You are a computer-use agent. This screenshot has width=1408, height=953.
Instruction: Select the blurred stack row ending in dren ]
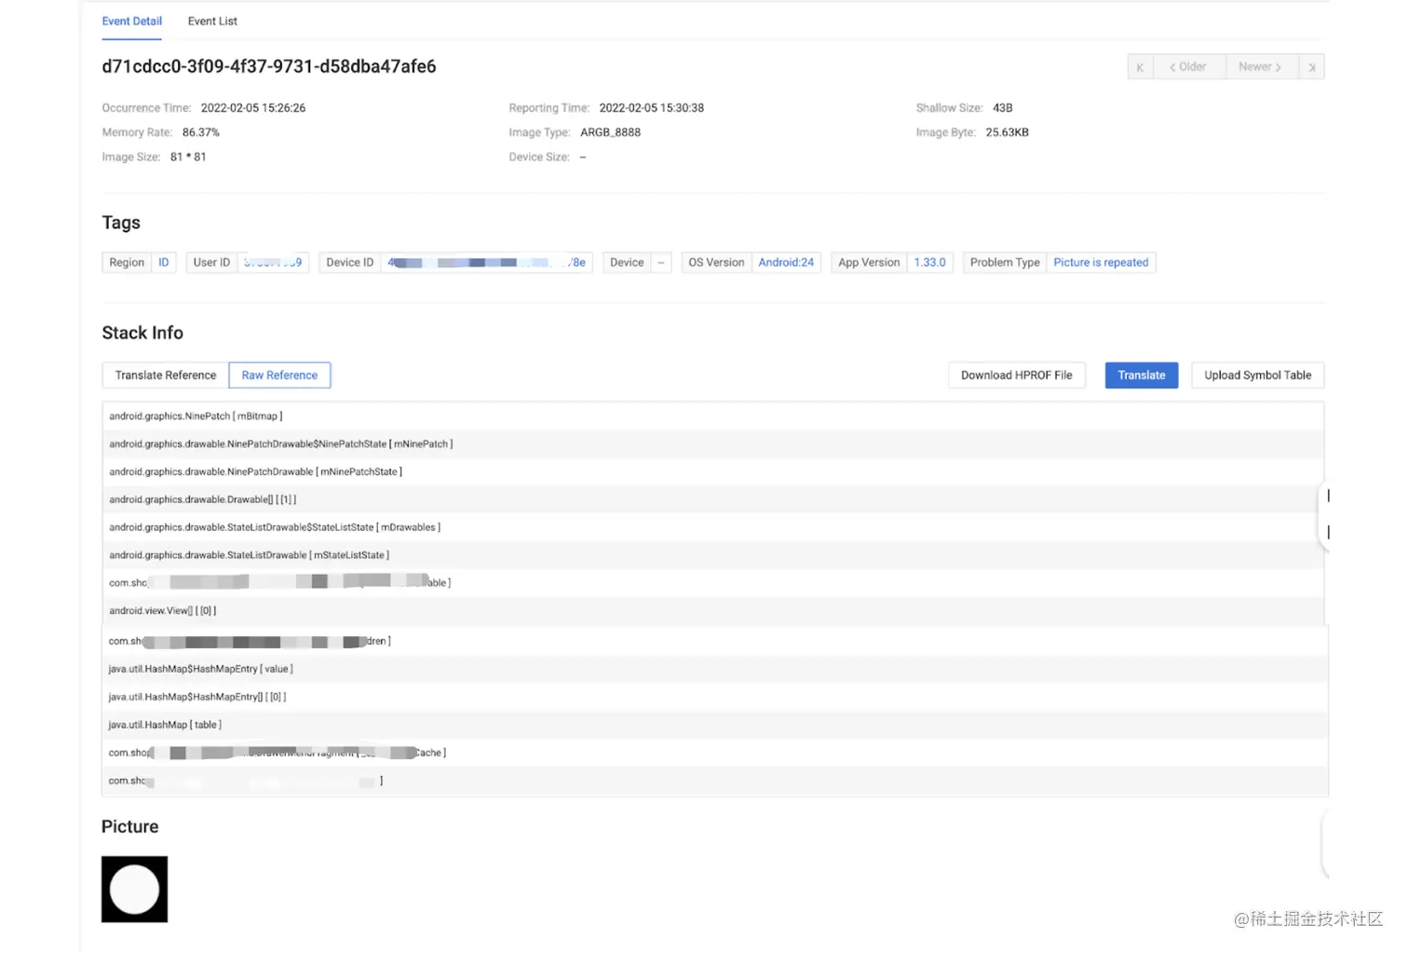(715, 641)
